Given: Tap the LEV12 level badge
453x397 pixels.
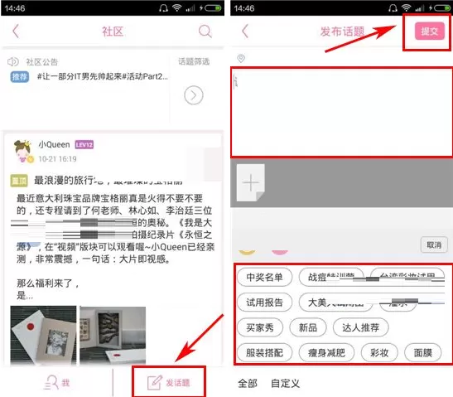Looking at the screenshot, I should [84, 144].
